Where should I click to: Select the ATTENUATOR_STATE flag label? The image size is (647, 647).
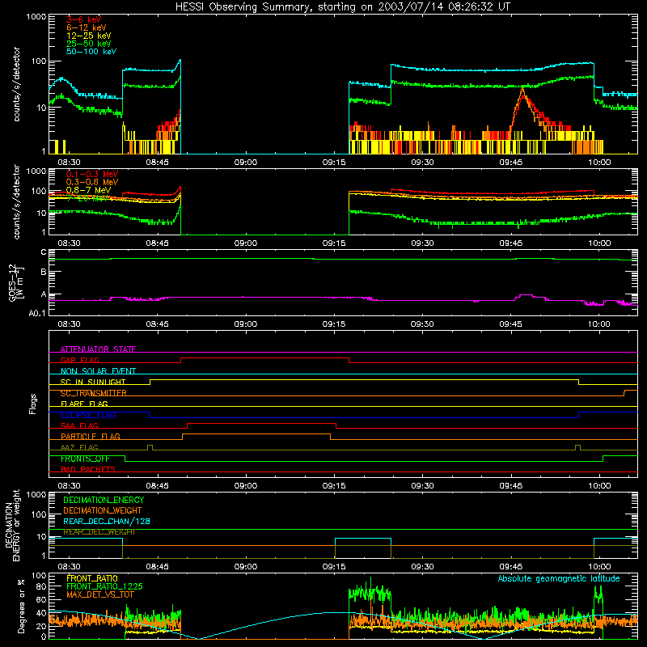point(98,349)
